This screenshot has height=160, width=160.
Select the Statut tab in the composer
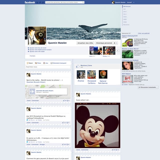(30, 63)
